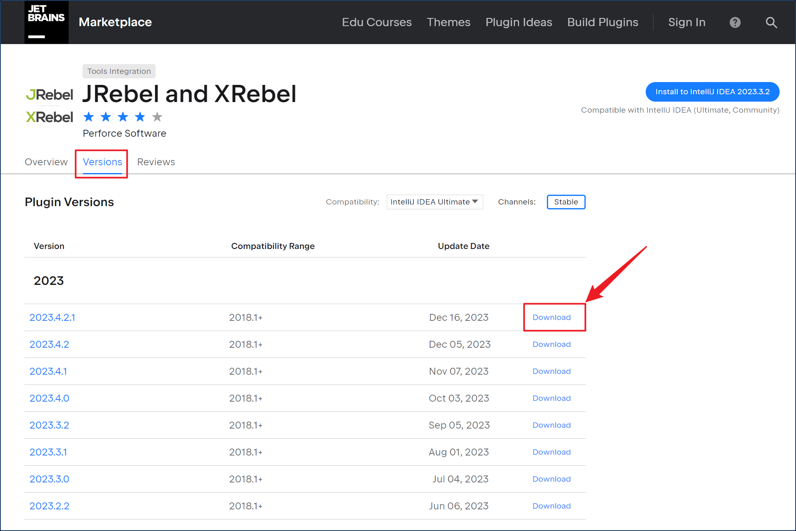Viewport: 796px width, 531px height.
Task: Switch to the Overview tab
Action: [46, 162]
